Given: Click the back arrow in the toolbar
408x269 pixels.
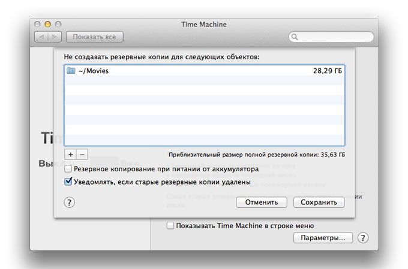Looking at the screenshot, I should click(x=41, y=37).
